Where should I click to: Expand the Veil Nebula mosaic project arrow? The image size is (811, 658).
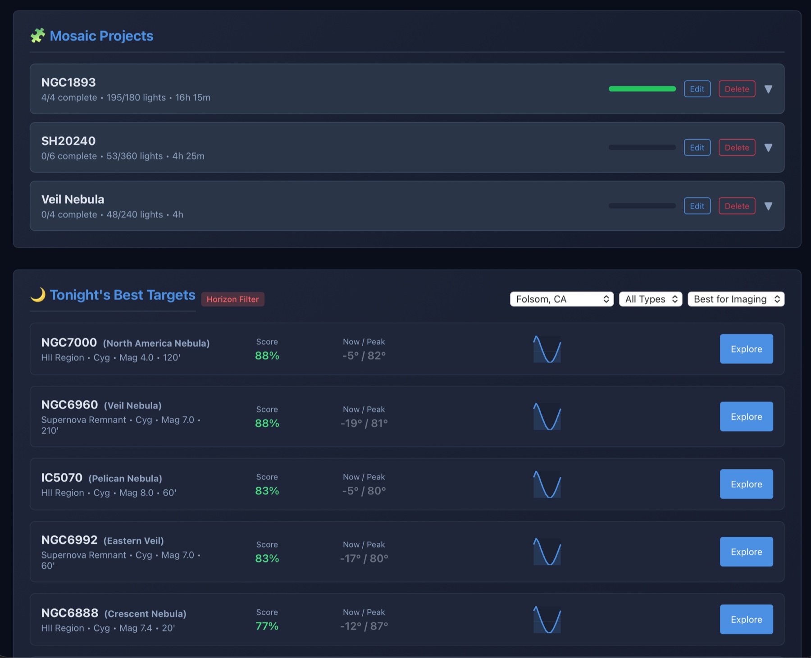pyautogui.click(x=769, y=206)
